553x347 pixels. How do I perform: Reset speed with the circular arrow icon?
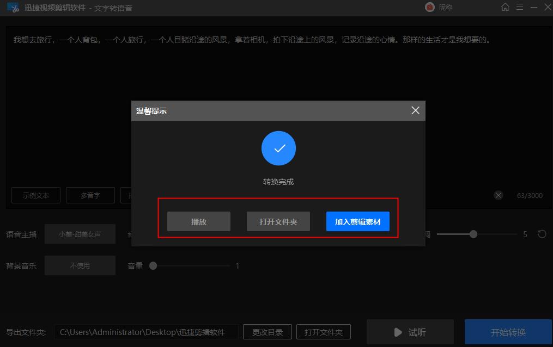click(542, 234)
